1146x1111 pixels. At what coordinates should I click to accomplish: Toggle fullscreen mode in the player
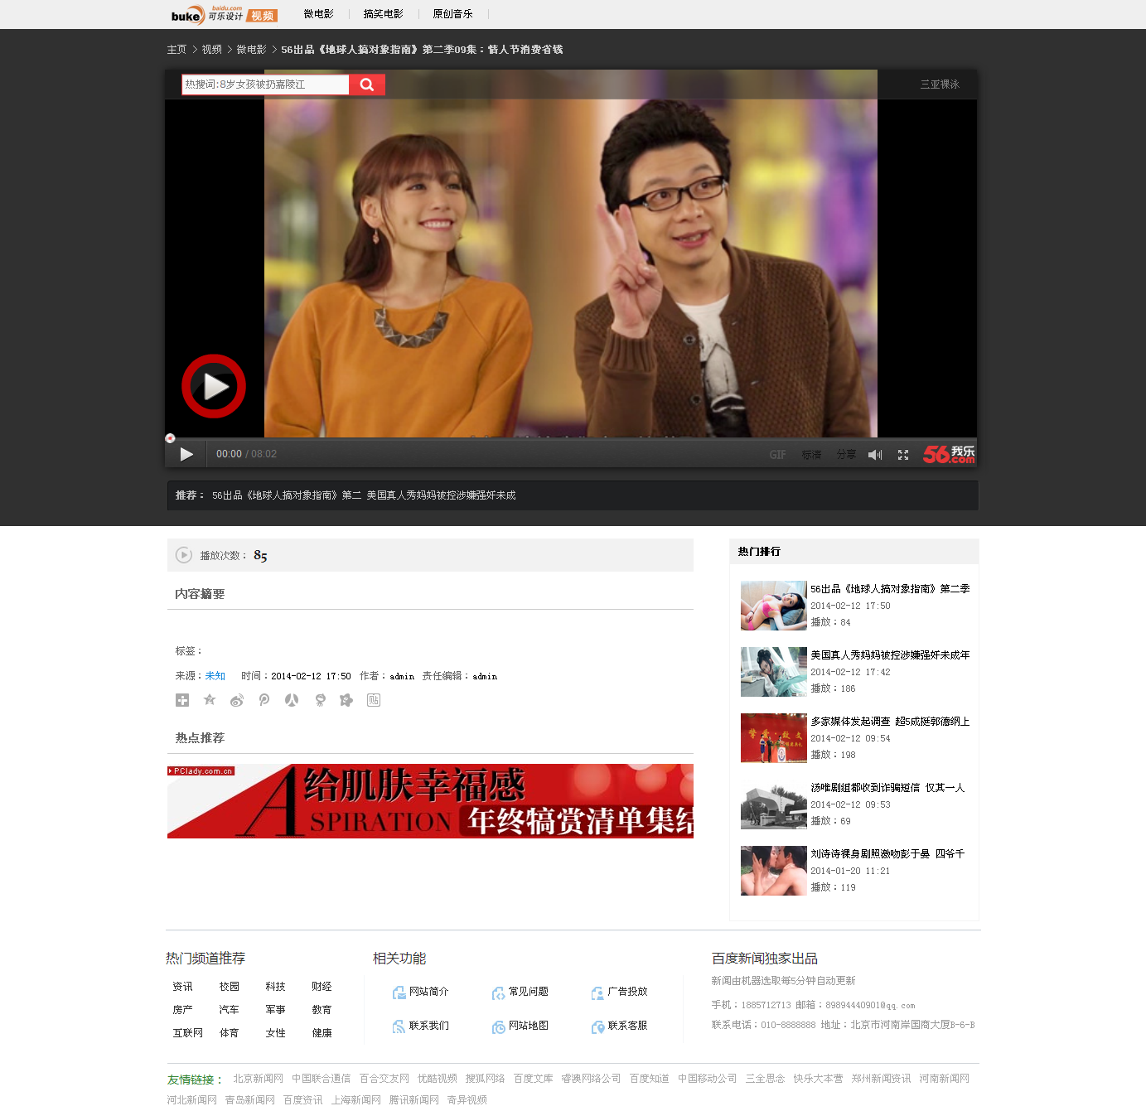[x=903, y=455]
